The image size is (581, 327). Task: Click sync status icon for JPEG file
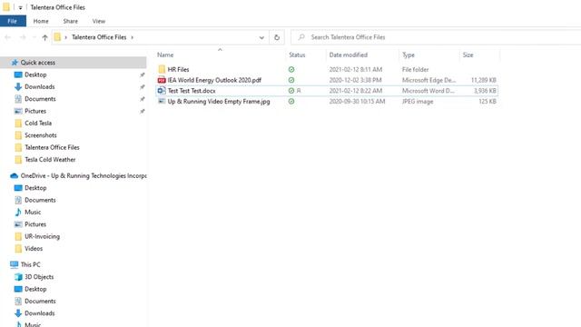tap(291, 101)
